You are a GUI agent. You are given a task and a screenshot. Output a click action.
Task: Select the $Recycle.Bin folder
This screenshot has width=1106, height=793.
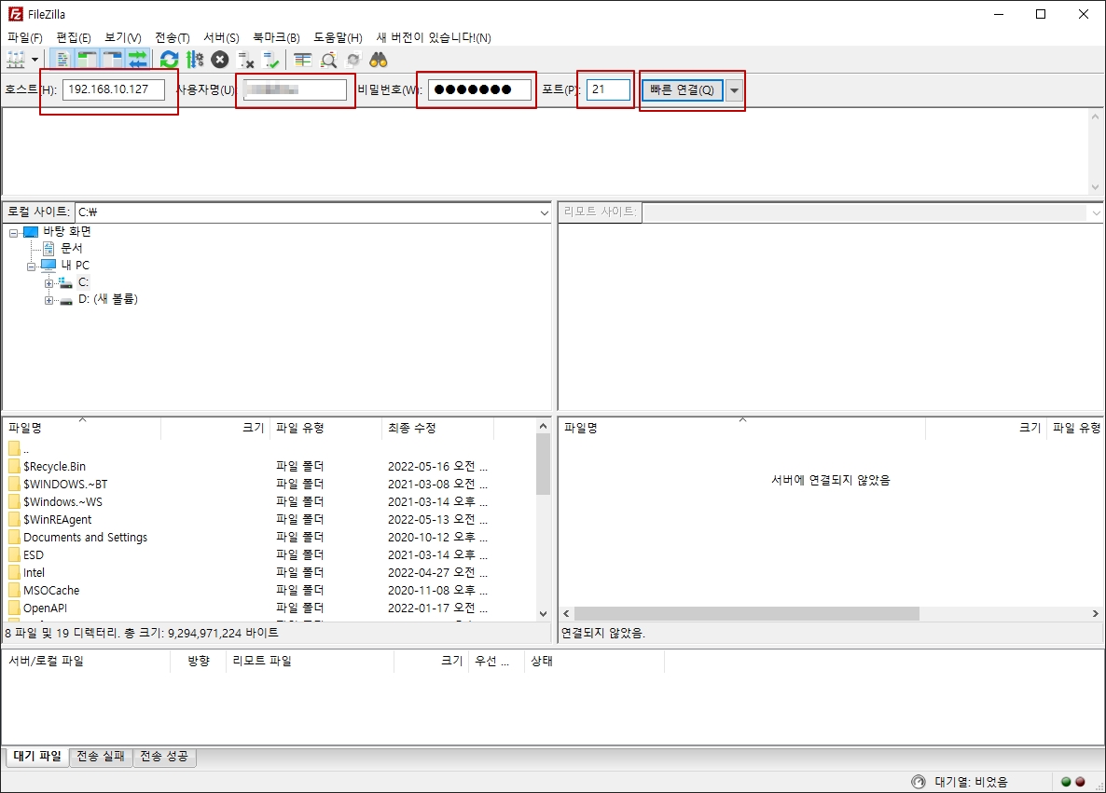[54, 467]
